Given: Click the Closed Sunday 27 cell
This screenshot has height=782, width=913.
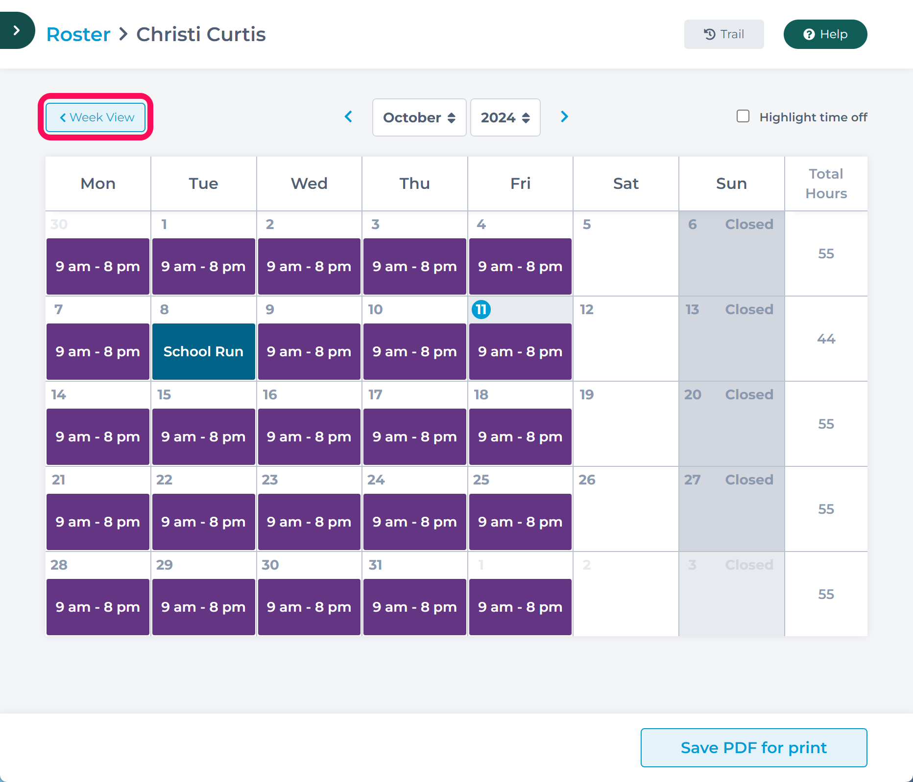Looking at the screenshot, I should 732,509.
